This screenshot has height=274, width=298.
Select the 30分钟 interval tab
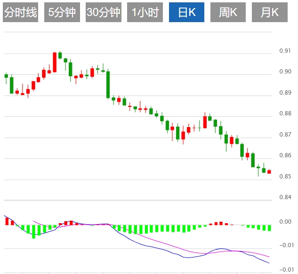(x=104, y=12)
